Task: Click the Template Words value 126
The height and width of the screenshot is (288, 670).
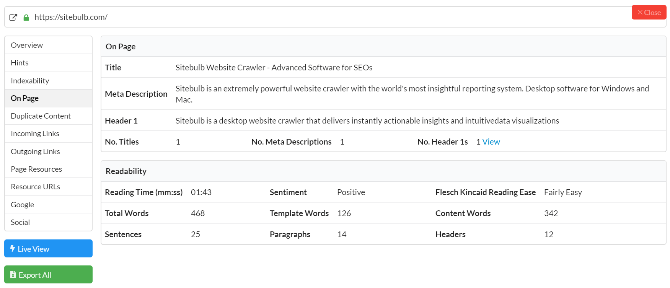Action: point(344,213)
